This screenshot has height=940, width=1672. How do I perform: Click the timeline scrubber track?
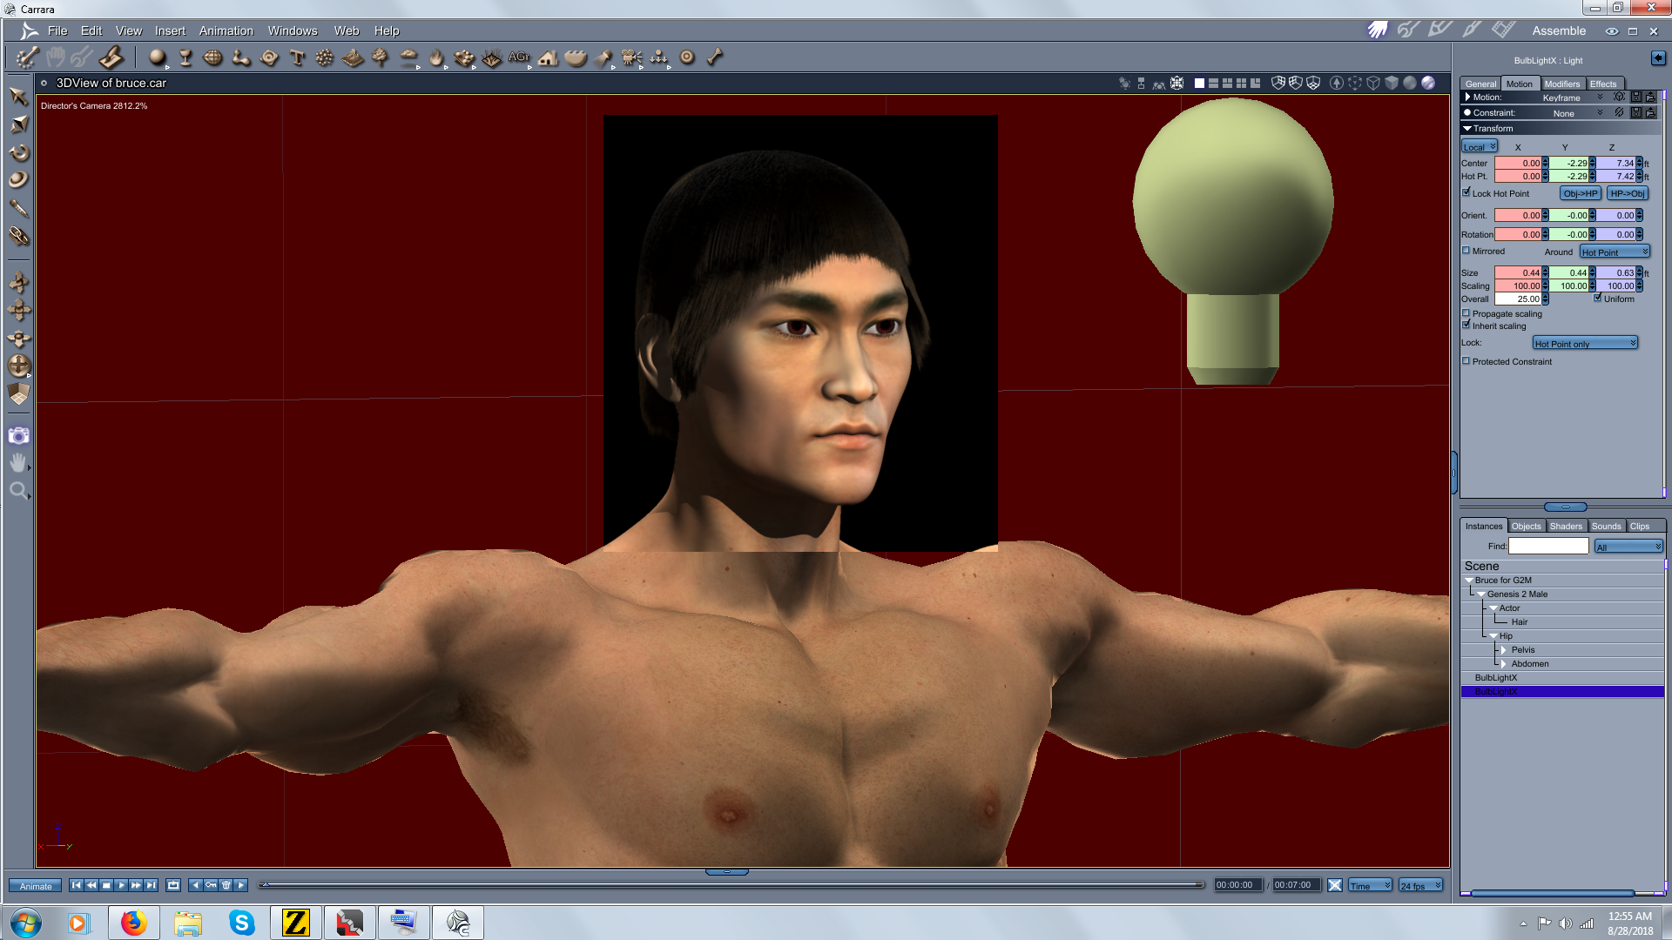point(731,885)
